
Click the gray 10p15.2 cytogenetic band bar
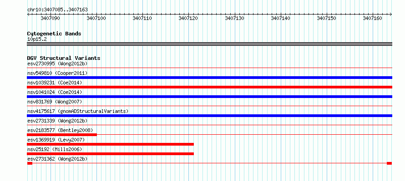click(209, 44)
